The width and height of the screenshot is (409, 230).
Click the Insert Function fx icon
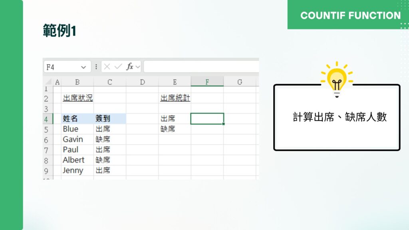click(130, 67)
